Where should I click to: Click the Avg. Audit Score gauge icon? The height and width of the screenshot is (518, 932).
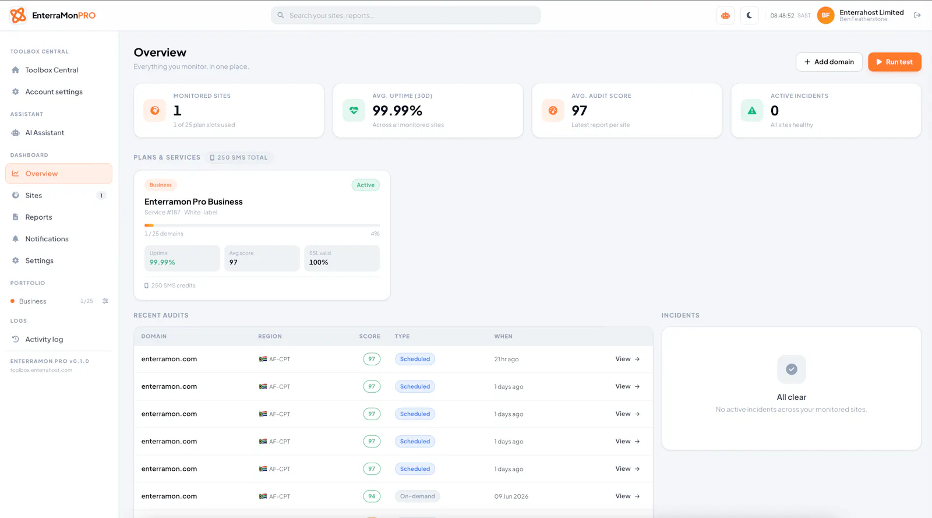(x=553, y=110)
